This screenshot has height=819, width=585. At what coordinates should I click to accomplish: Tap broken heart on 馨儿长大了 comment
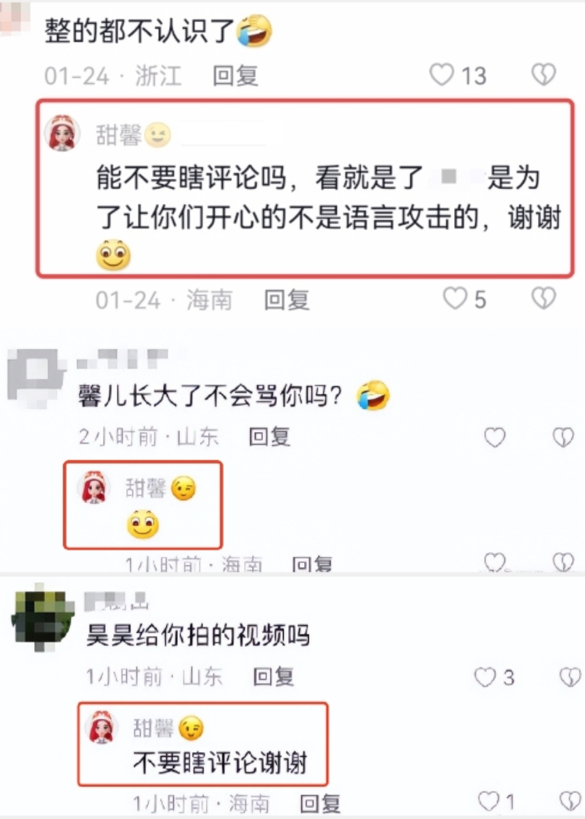coord(563,437)
